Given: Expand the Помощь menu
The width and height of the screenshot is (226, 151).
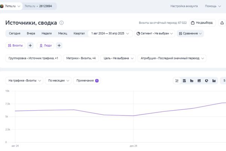Looking at the screenshot, I should (213, 6).
